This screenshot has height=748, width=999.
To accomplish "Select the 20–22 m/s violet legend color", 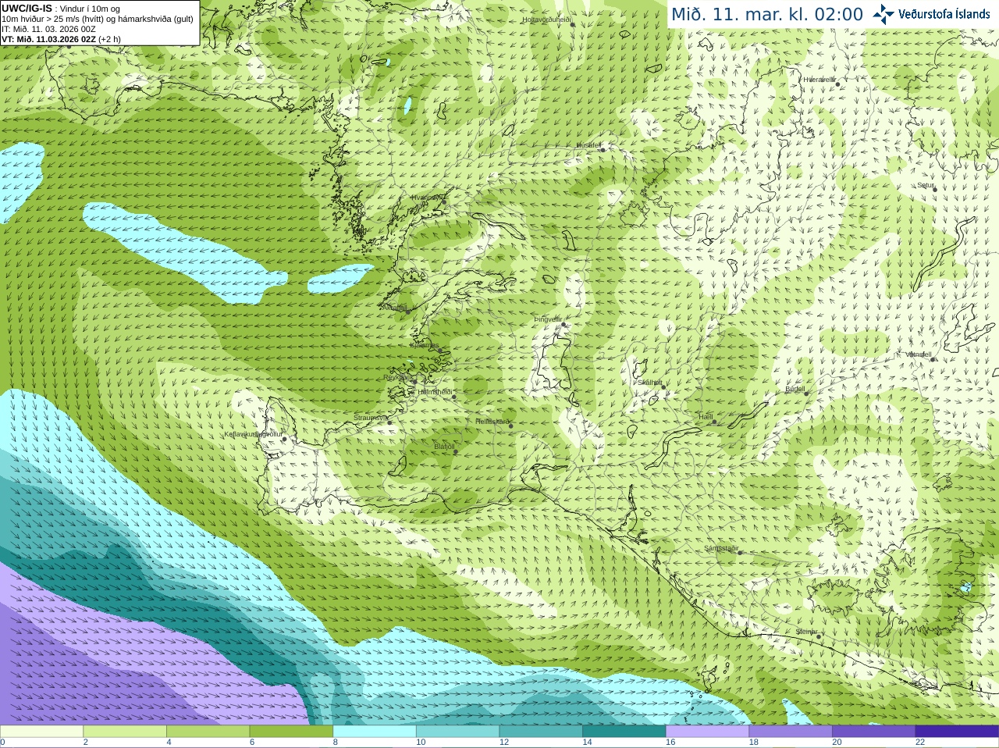I will click(x=874, y=732).
